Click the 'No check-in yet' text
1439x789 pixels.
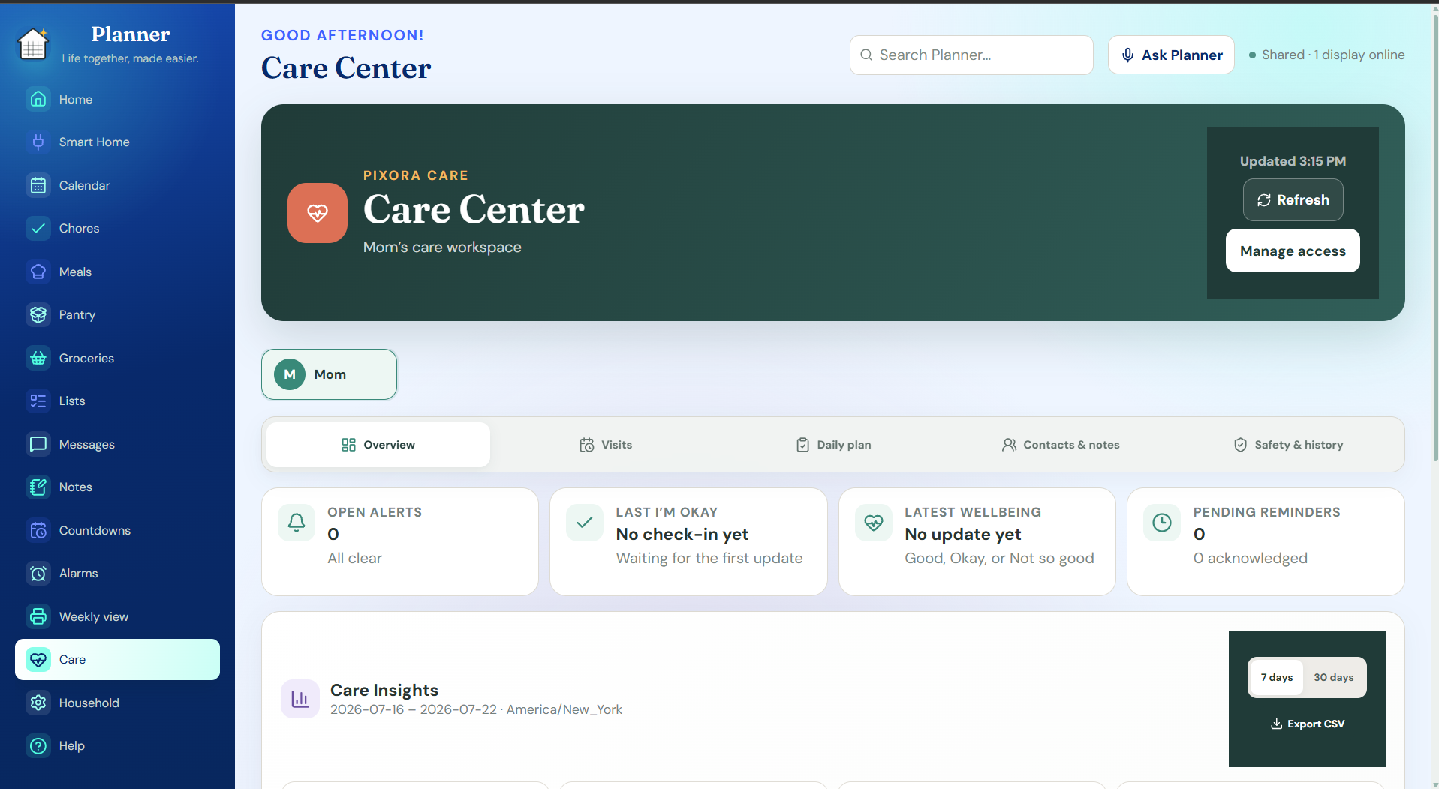(x=682, y=534)
